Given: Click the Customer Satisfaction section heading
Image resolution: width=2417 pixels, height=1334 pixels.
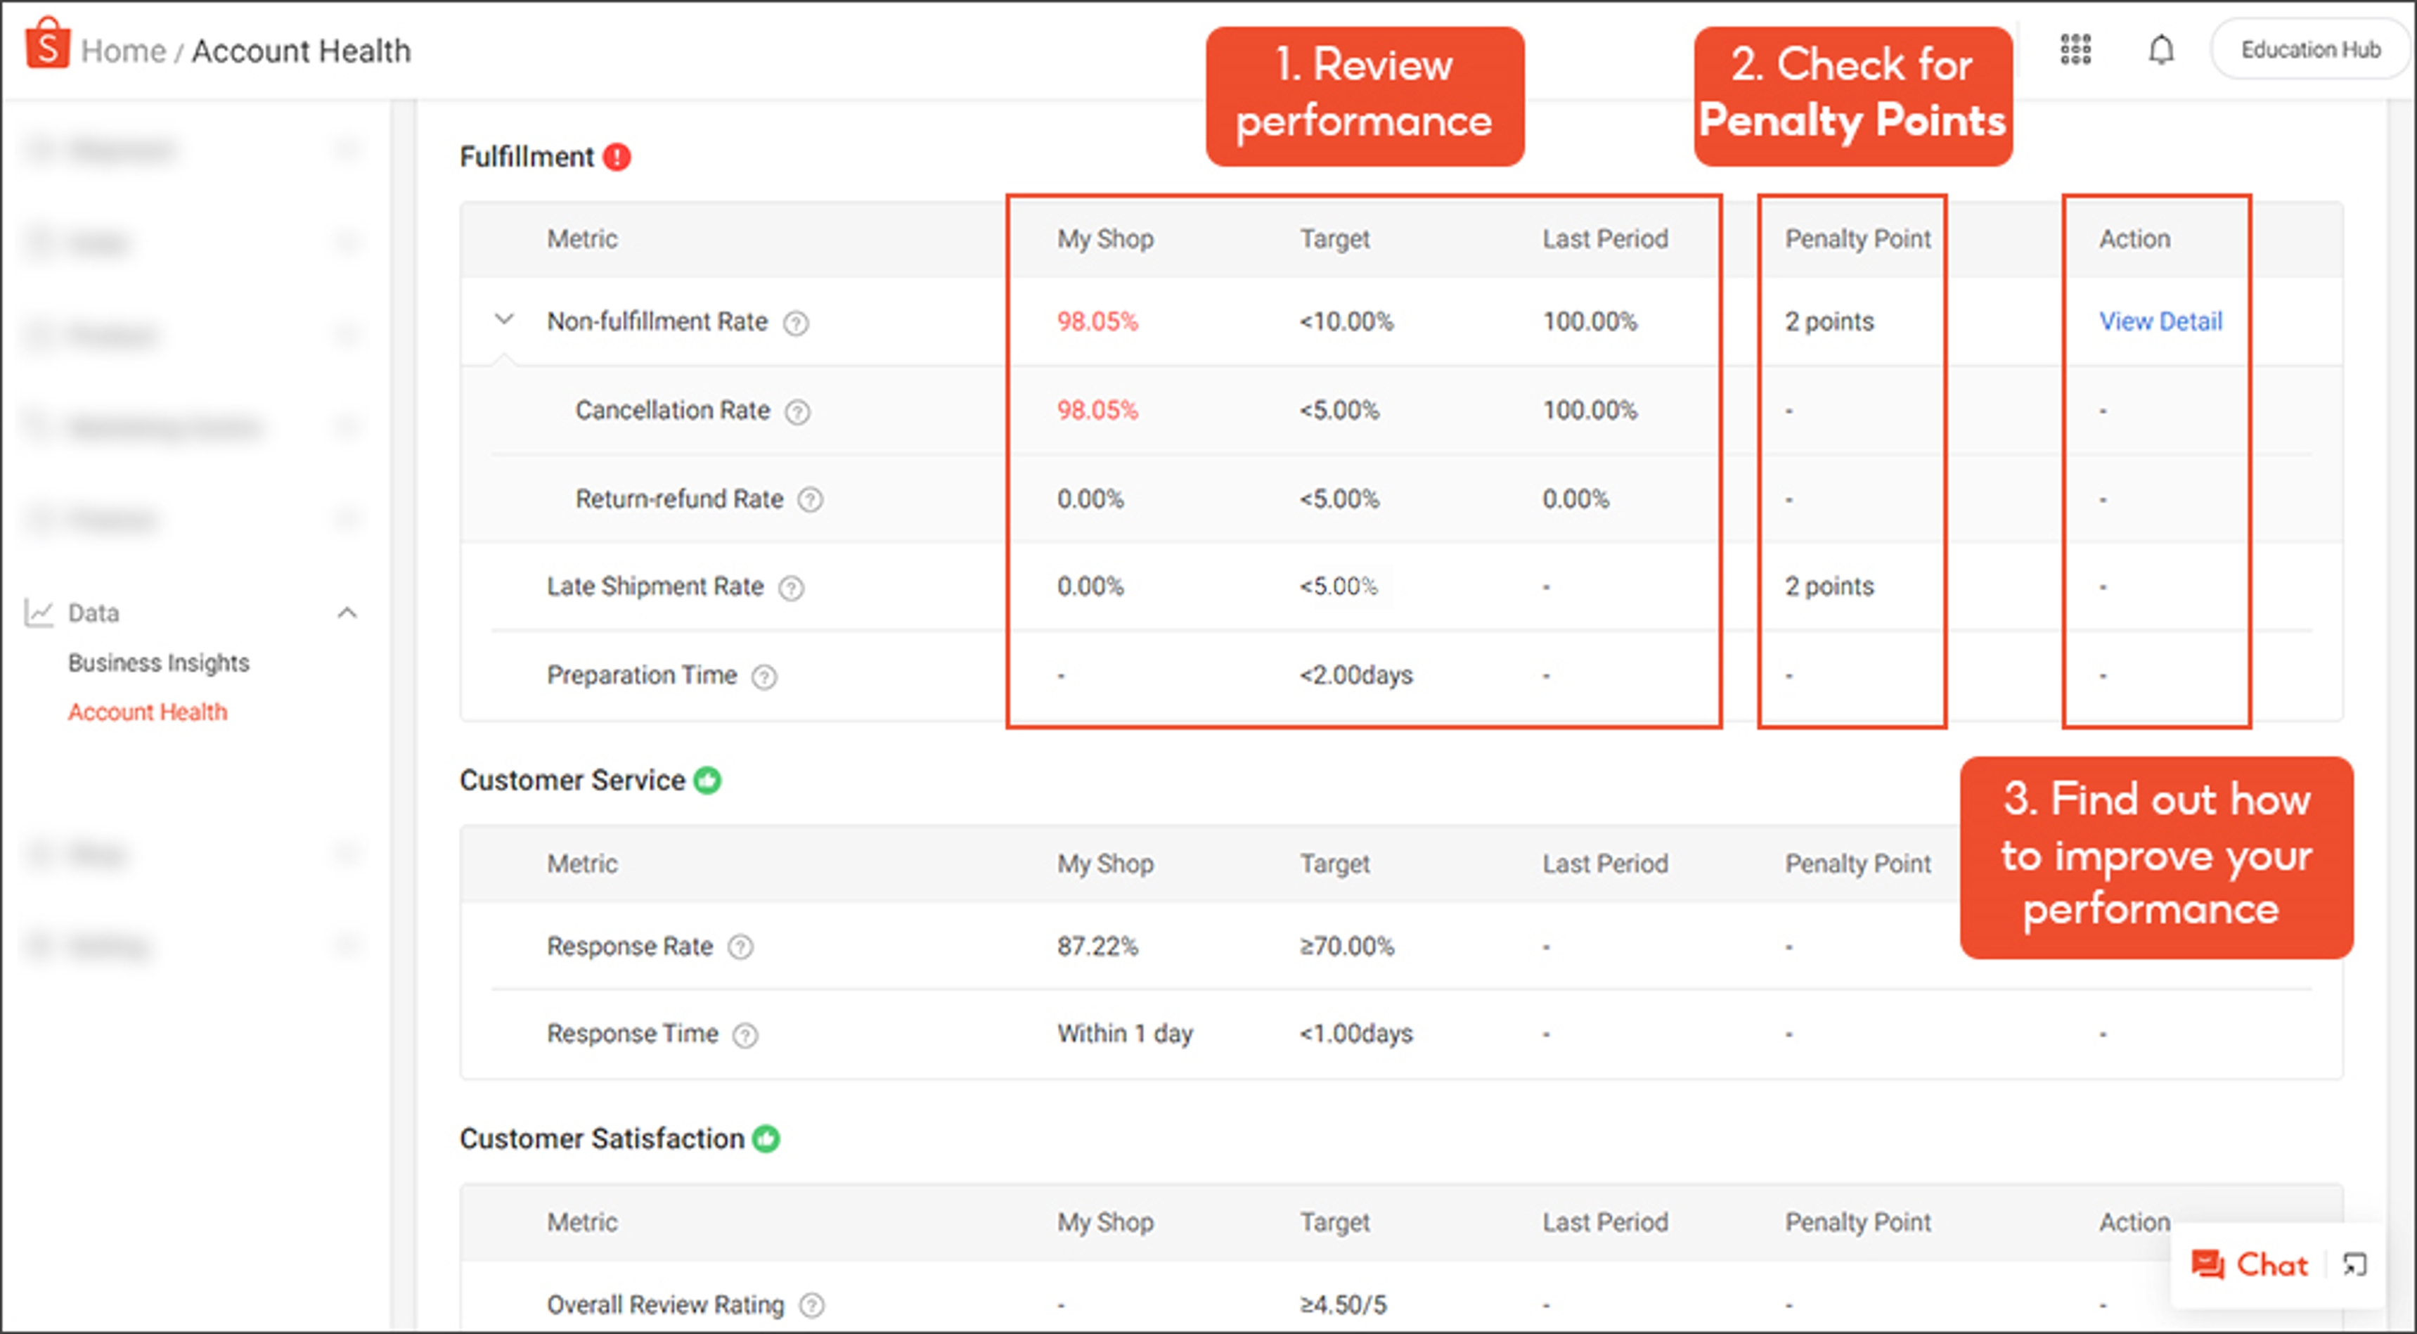Looking at the screenshot, I should 601,1139.
